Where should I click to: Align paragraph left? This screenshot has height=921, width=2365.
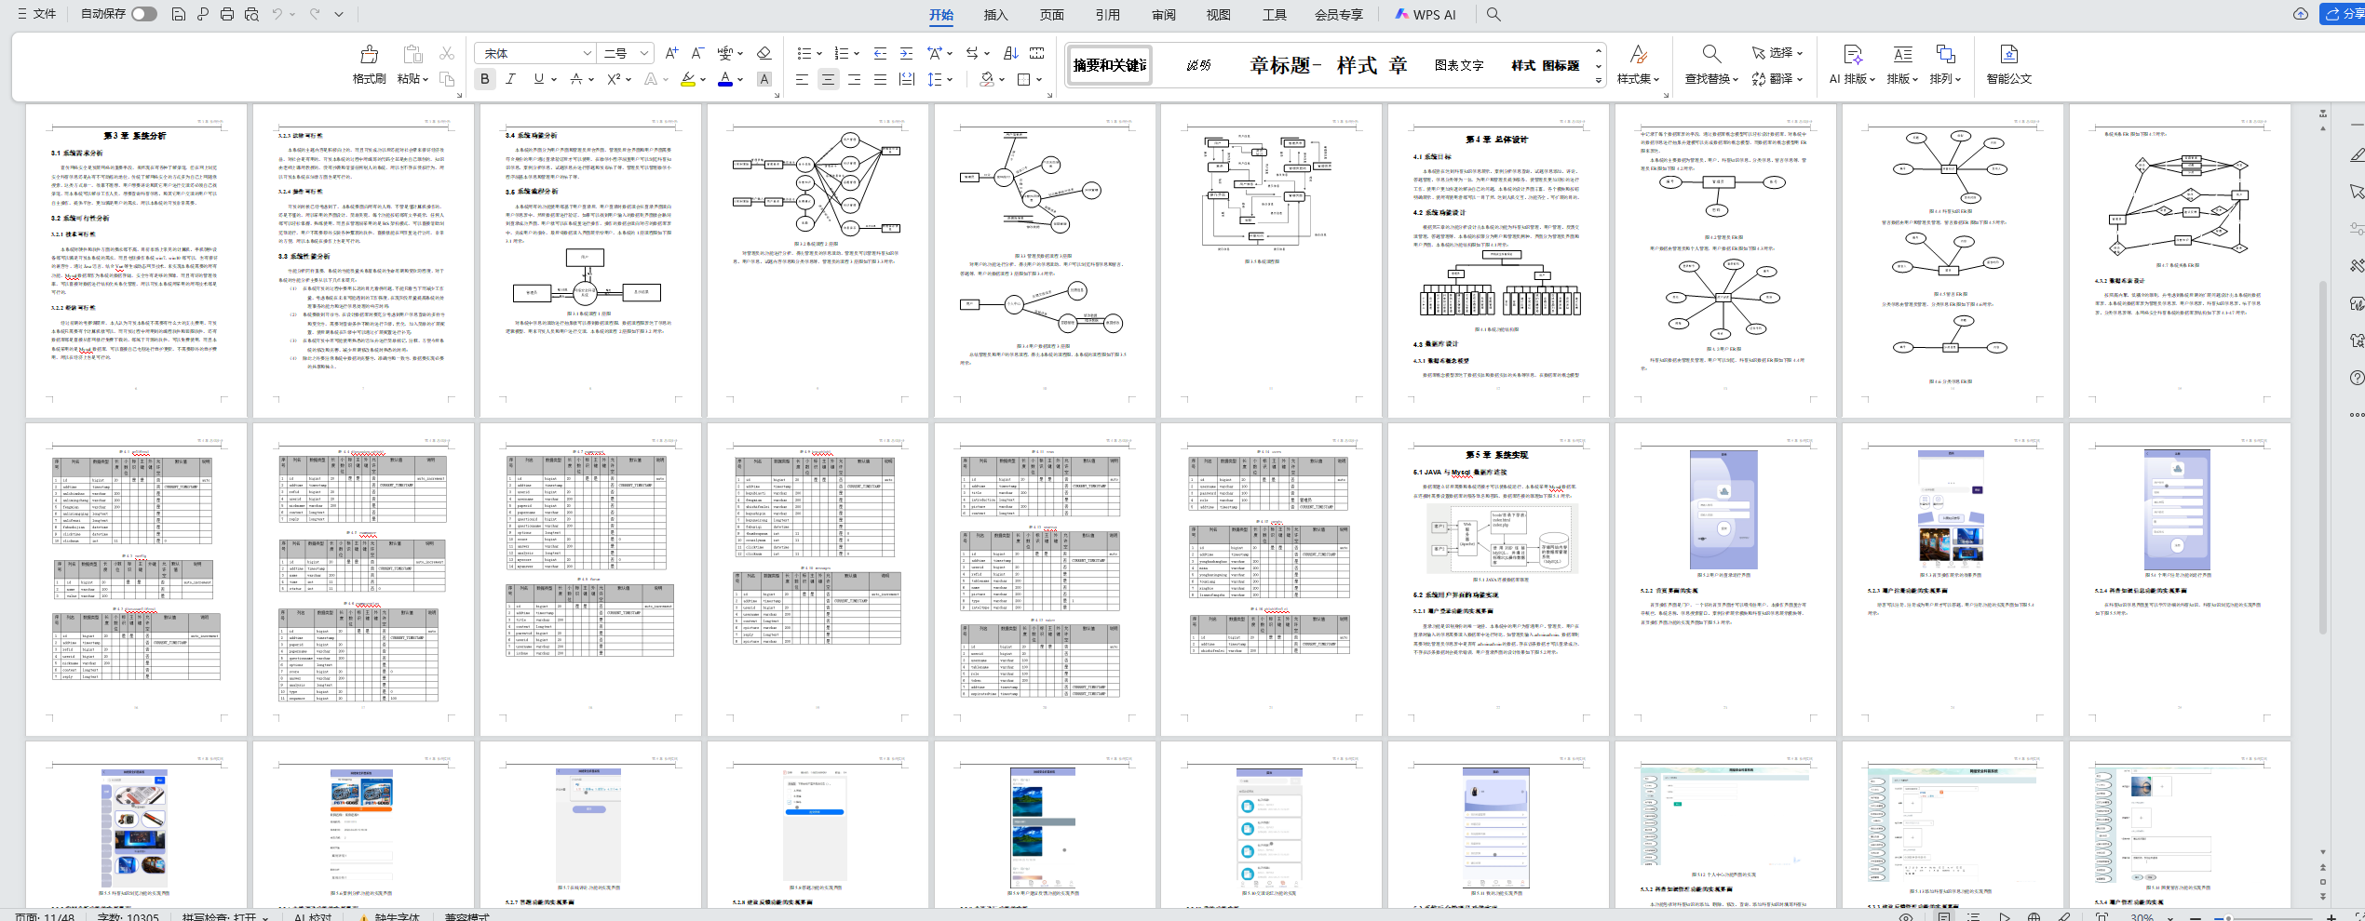pos(802,80)
